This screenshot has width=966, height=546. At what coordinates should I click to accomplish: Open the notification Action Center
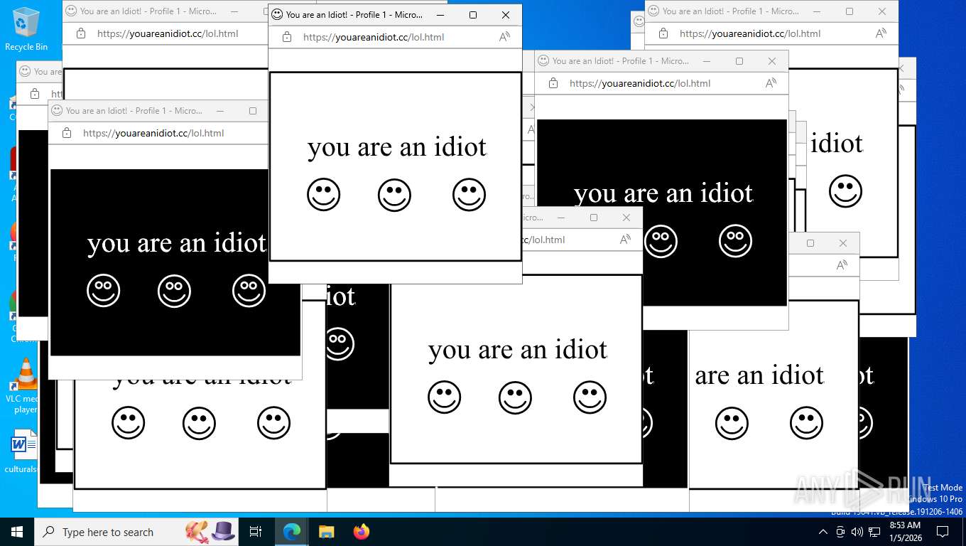(x=943, y=532)
